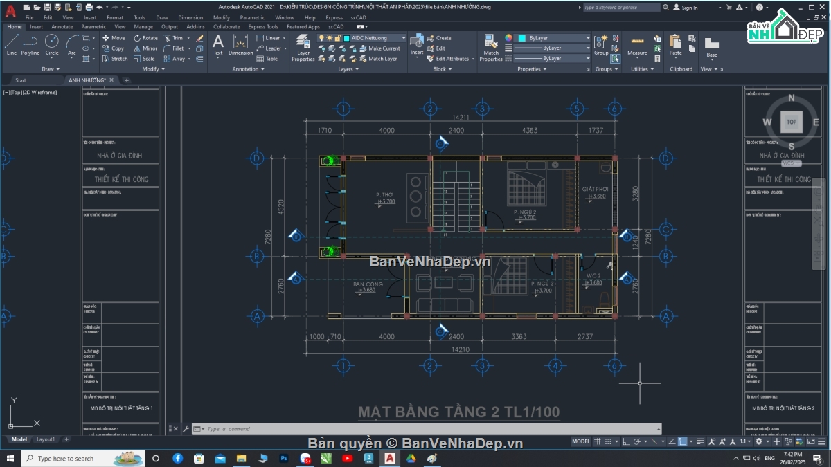
Task: Toggle ortho mode in the status bar
Action: (625, 441)
